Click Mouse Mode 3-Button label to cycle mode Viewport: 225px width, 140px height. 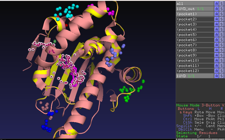point(198,105)
